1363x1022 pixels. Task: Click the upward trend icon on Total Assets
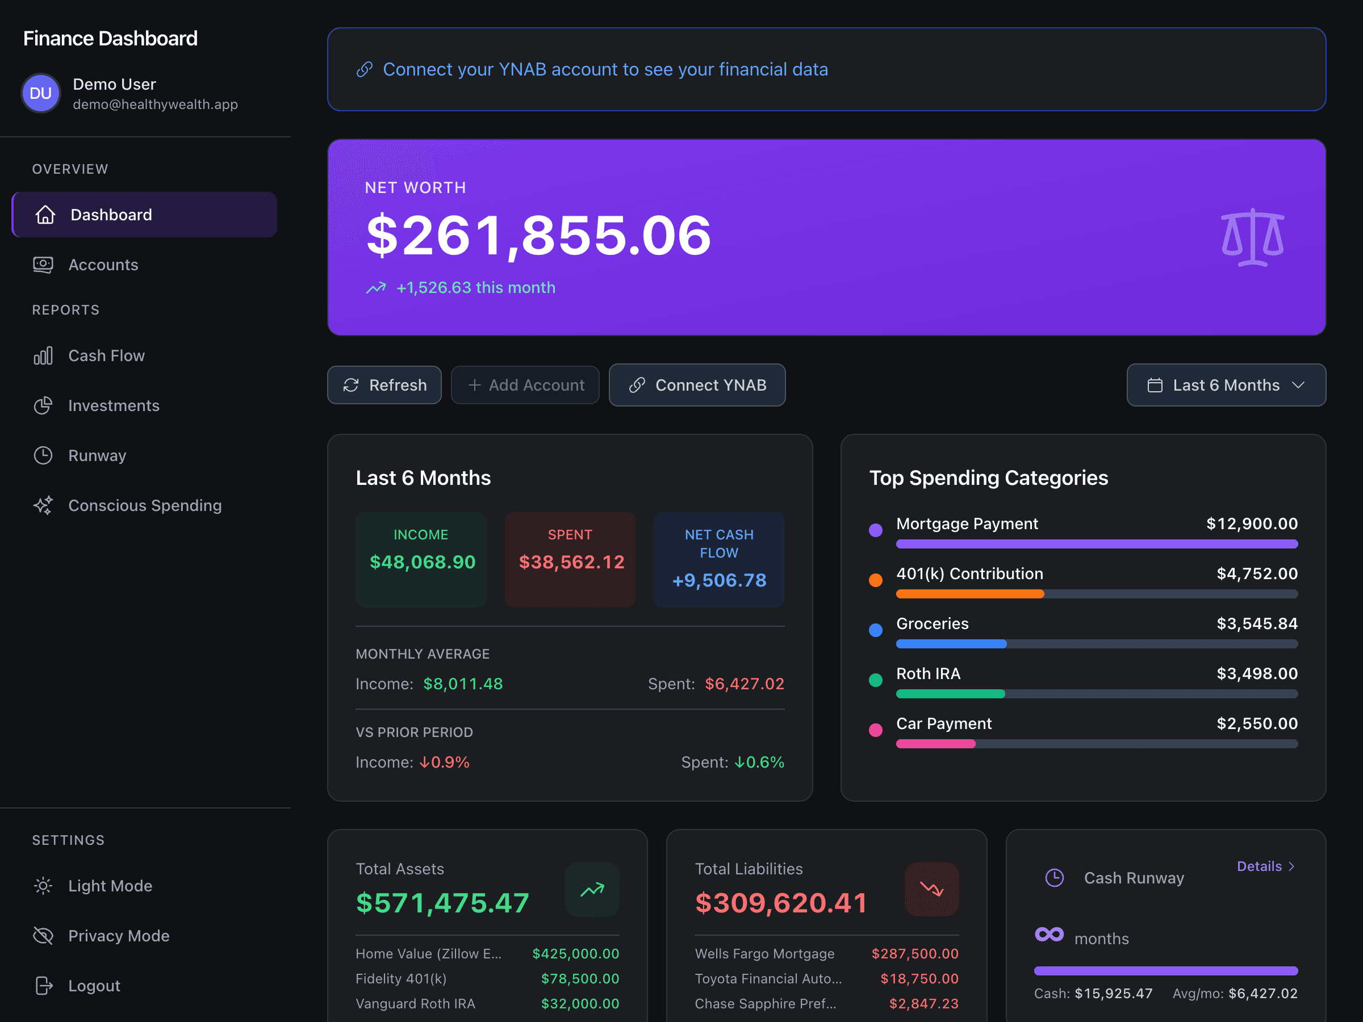[592, 889]
